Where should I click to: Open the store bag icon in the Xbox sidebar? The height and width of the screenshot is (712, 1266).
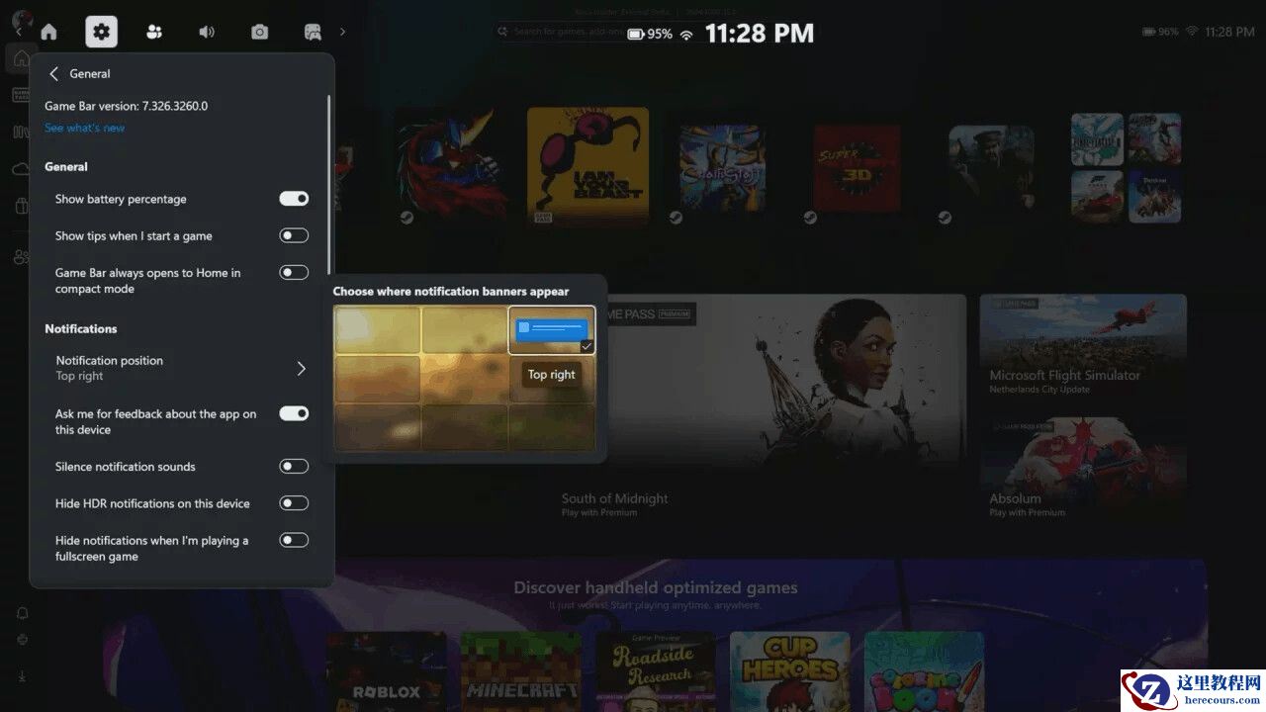point(21,206)
